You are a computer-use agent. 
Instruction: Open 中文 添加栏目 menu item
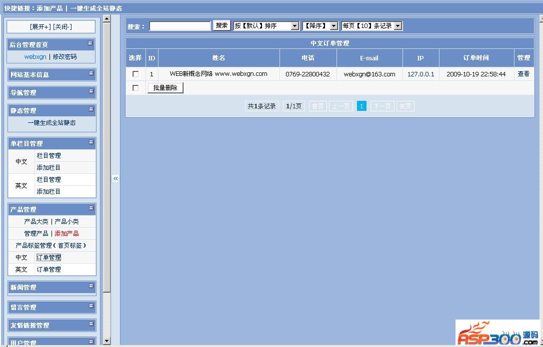49,167
